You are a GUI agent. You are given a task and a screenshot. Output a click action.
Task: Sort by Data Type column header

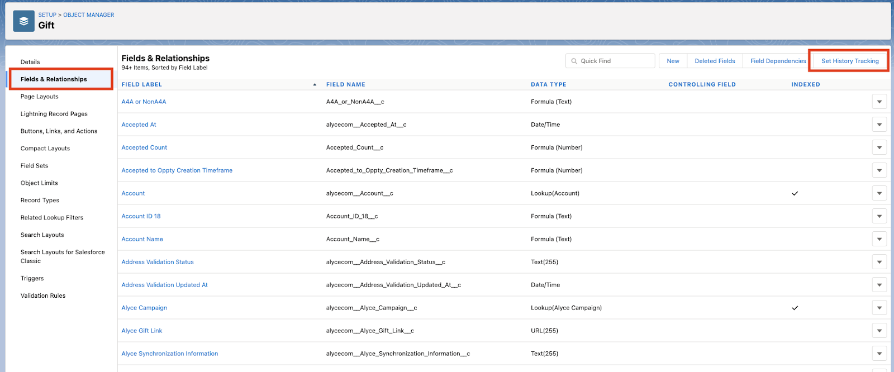pos(548,84)
